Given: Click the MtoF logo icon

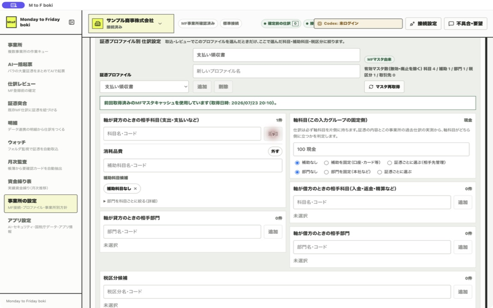Looking at the screenshot, I should click(11, 22).
